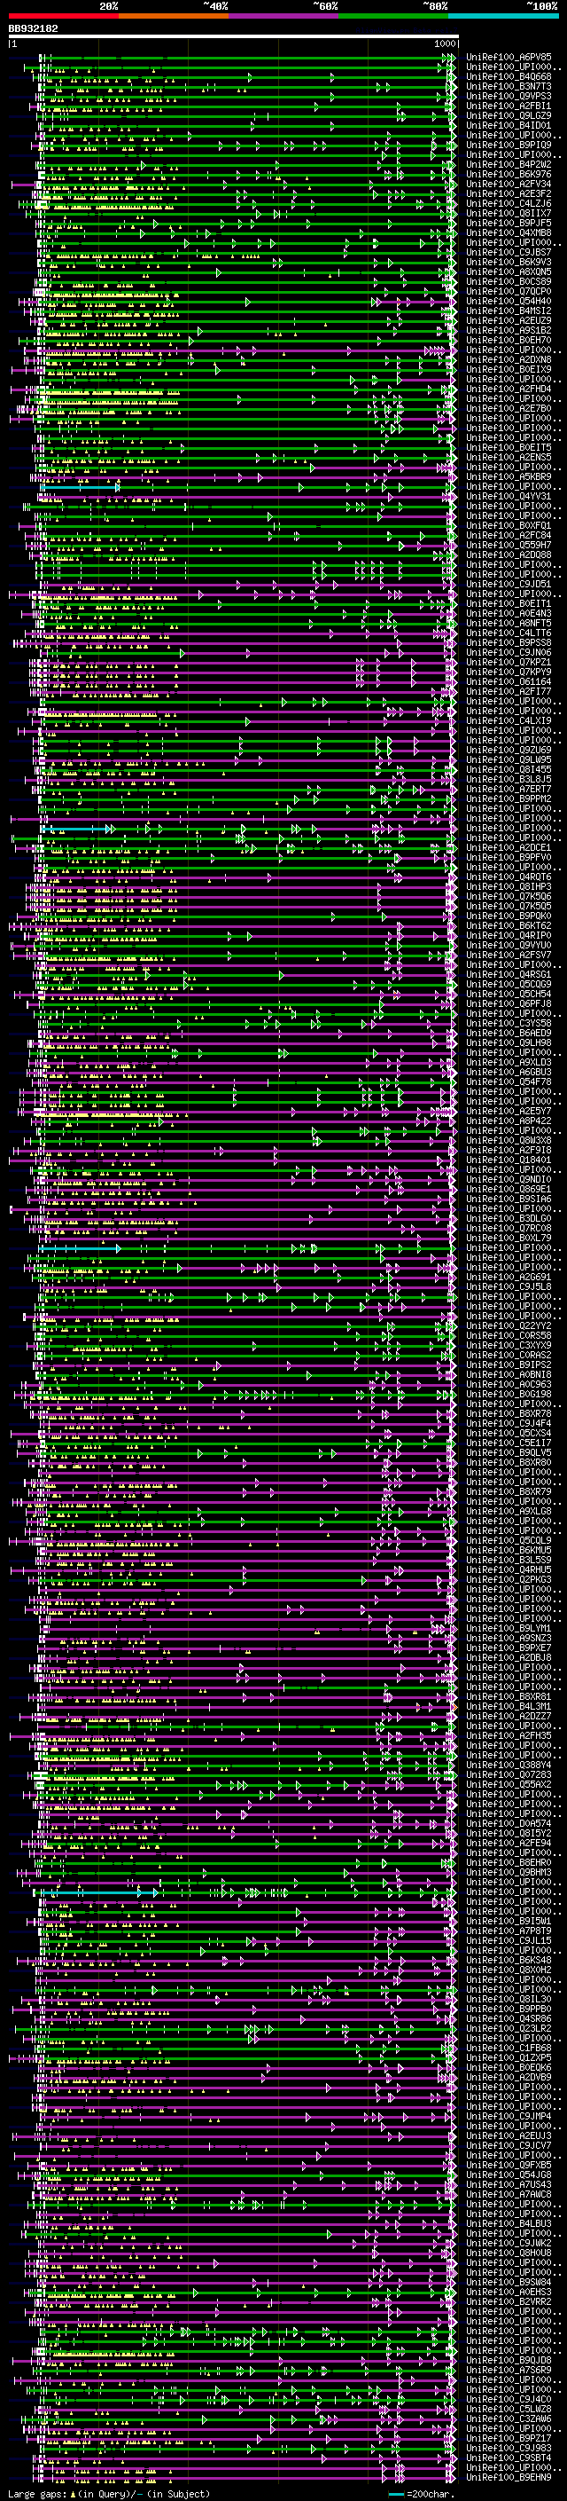567x2501 pixels.
Task: Select hit label UniRef100_A2DXN8
Action: [x=509, y=359]
